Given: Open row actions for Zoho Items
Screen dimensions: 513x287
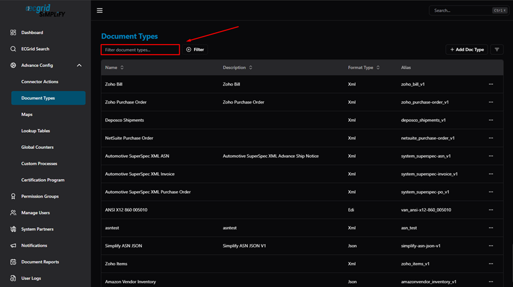Looking at the screenshot, I should (x=491, y=264).
